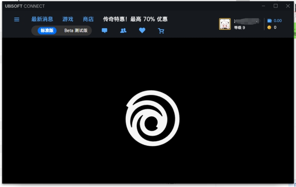The width and height of the screenshot is (296, 187).
Task: Click the blurred username
Action: click(247, 21)
